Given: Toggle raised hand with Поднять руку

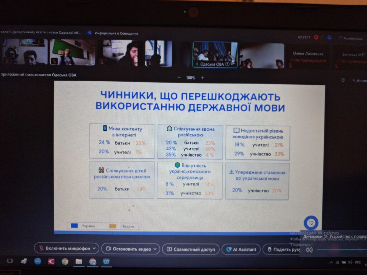Looking at the screenshot, I should pos(283,249).
